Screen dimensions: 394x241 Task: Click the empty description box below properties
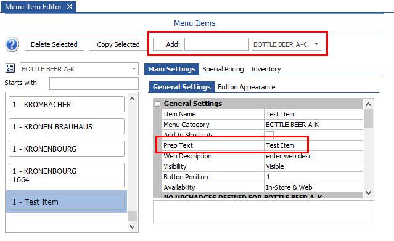pos(263,211)
